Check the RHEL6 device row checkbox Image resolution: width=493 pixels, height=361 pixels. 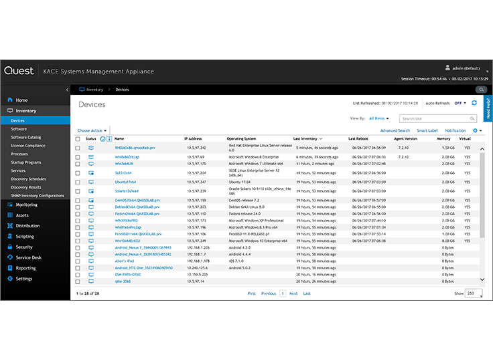(78, 148)
